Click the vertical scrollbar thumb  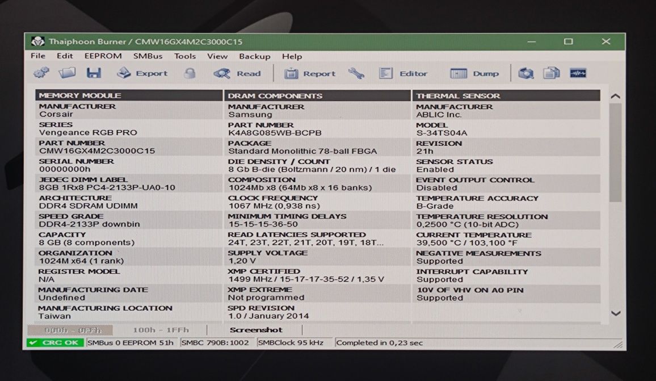tap(615, 153)
